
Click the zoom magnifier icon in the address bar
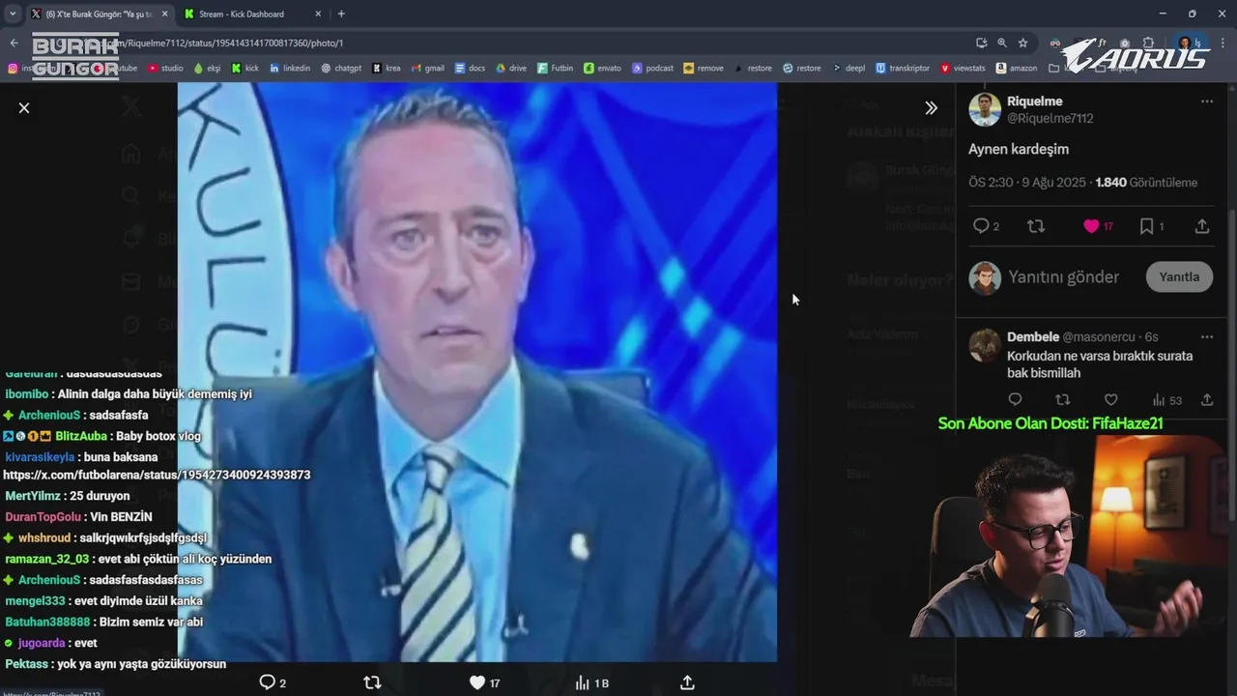(x=1002, y=43)
